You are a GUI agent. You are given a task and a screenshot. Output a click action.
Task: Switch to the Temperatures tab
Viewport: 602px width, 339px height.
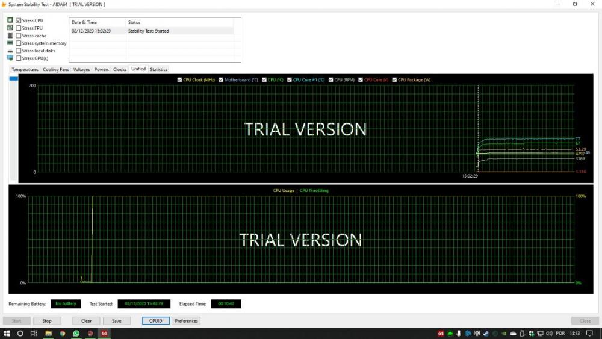tap(25, 70)
